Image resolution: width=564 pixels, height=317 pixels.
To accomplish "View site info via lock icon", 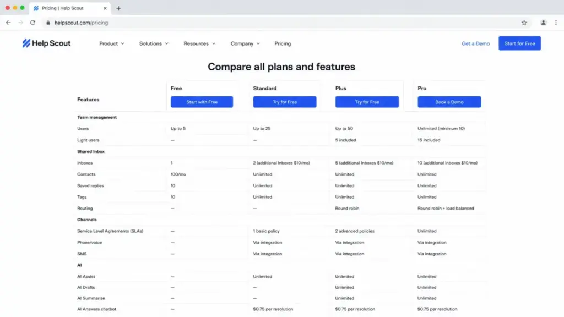I will click(48, 23).
